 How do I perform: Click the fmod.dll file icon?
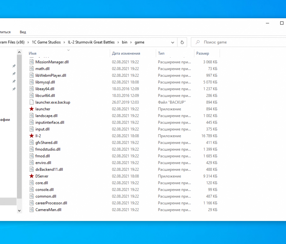pyautogui.click(x=31, y=156)
